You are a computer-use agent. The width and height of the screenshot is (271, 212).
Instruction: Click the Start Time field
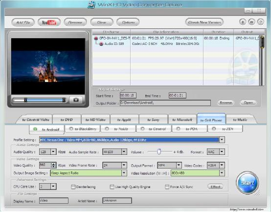[x=128, y=95]
